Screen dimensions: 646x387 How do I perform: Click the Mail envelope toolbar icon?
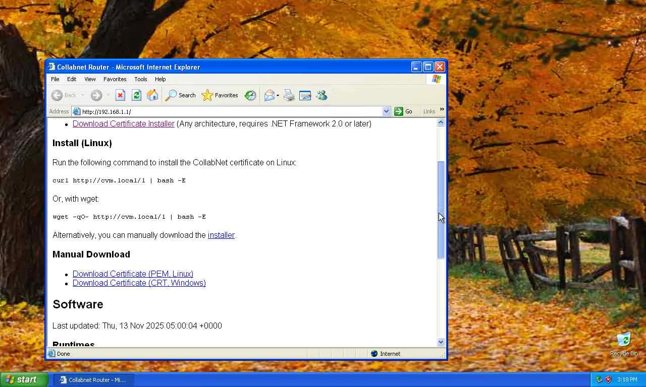(270, 95)
